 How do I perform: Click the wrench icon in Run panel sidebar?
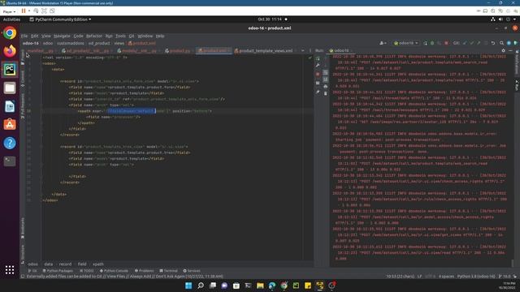point(318,66)
